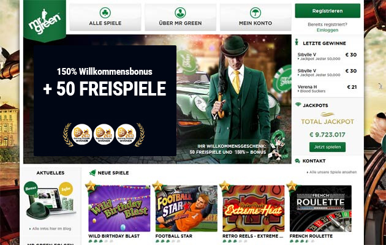Open Alle unsere Spiele ansehen link
The image size is (386, 245).
(x=331, y=172)
